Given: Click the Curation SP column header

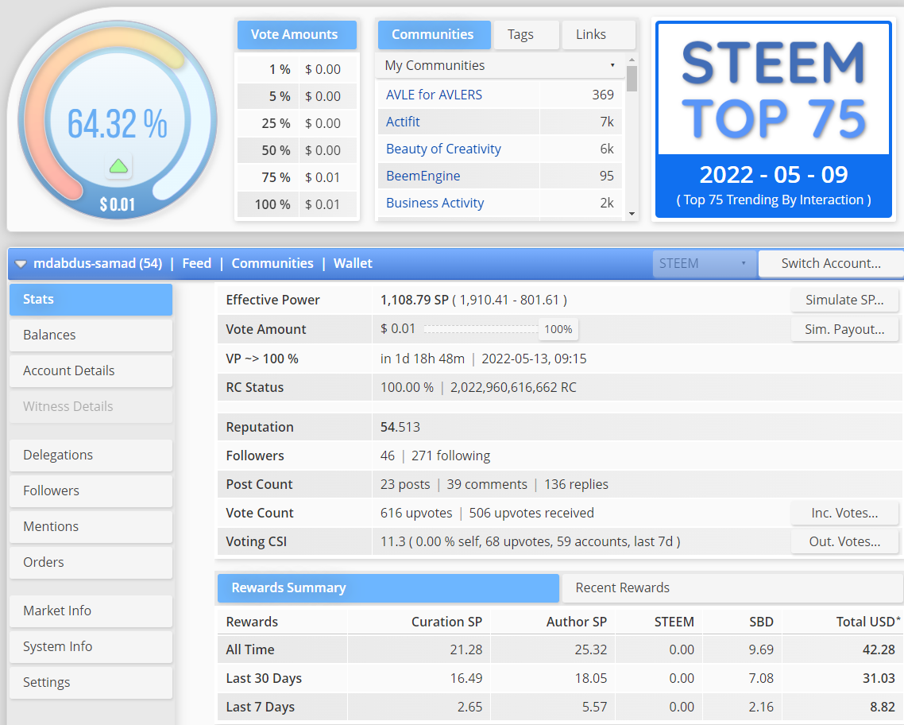Looking at the screenshot, I should click(446, 622).
